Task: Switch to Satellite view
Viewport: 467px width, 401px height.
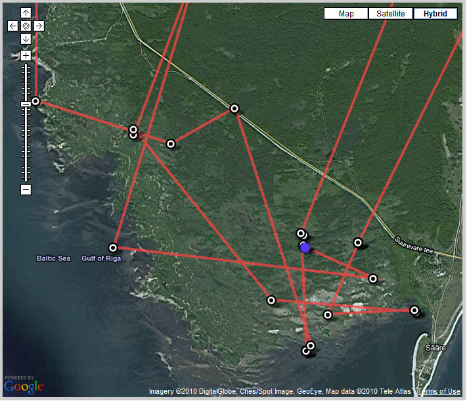Action: 390,13
